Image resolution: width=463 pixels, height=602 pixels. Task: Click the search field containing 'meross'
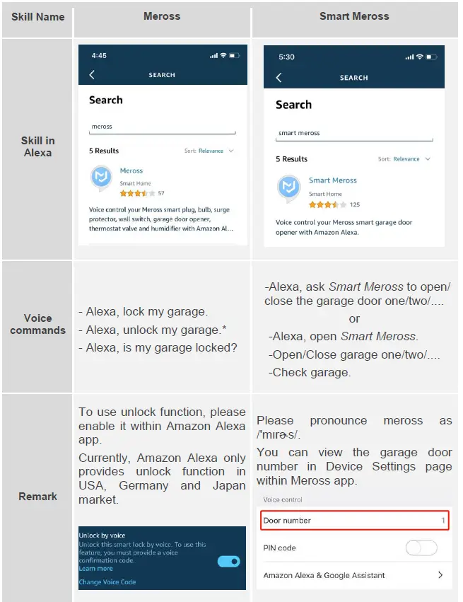[x=162, y=127]
